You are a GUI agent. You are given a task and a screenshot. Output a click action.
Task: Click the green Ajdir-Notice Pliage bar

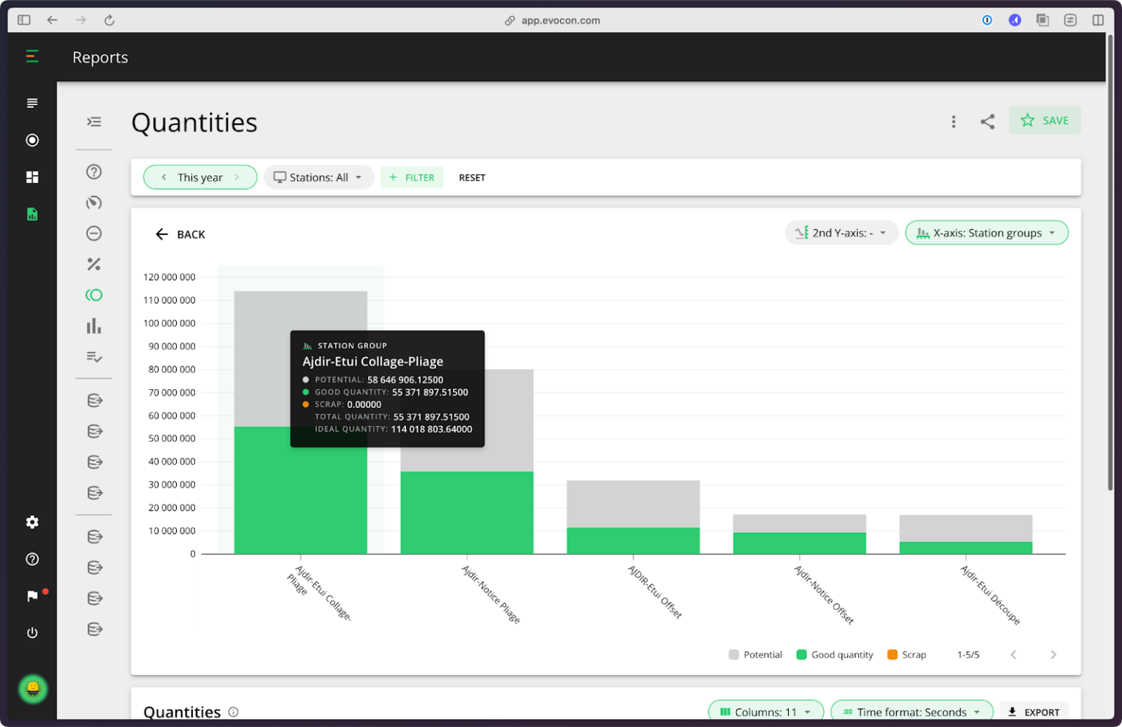tap(467, 512)
